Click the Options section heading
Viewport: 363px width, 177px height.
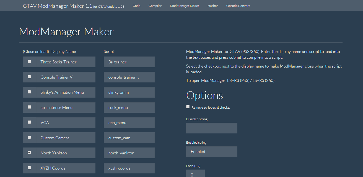[x=205, y=95]
